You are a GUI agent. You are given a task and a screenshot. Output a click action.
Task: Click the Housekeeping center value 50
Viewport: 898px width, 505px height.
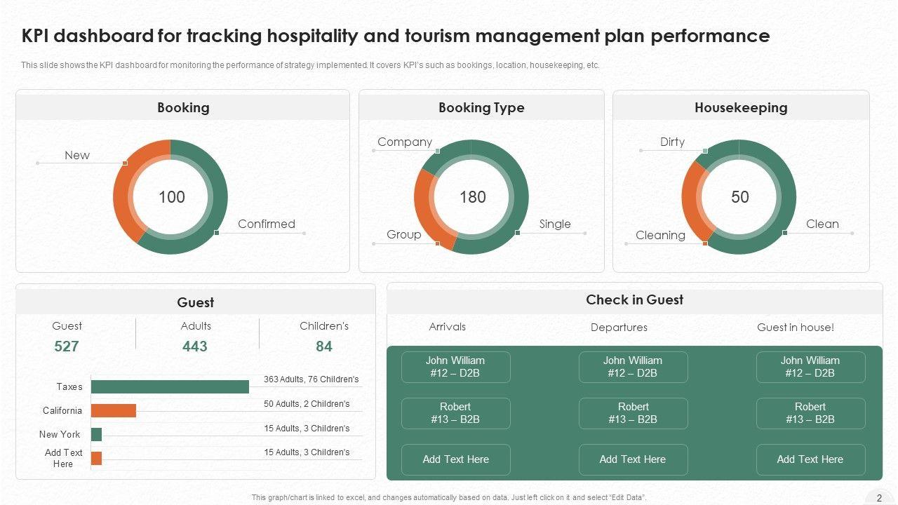point(740,197)
